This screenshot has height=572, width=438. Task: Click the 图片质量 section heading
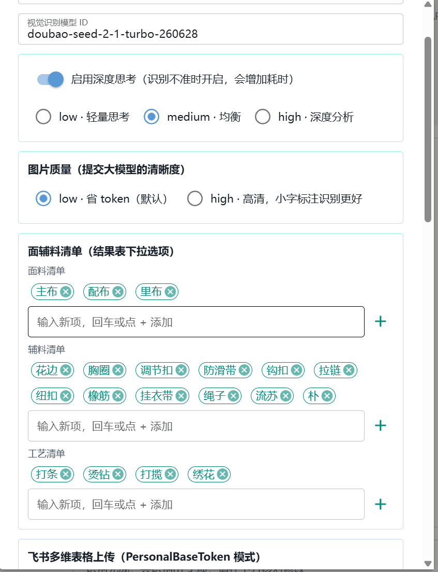click(x=107, y=169)
